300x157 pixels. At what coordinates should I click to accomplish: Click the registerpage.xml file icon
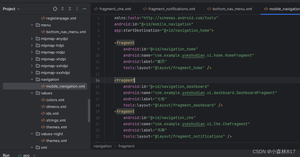(43, 18)
